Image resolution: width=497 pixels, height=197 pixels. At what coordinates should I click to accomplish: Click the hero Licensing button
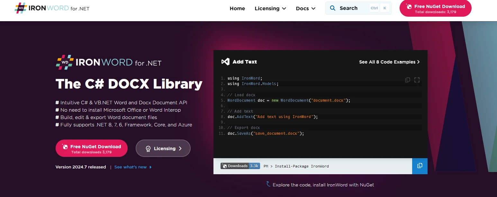(x=163, y=148)
